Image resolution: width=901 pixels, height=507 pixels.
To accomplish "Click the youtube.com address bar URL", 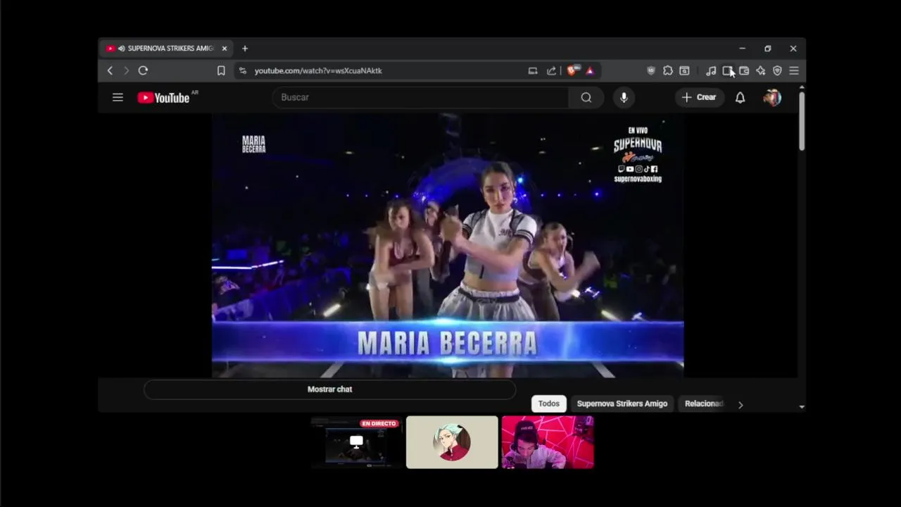I will pyautogui.click(x=318, y=70).
